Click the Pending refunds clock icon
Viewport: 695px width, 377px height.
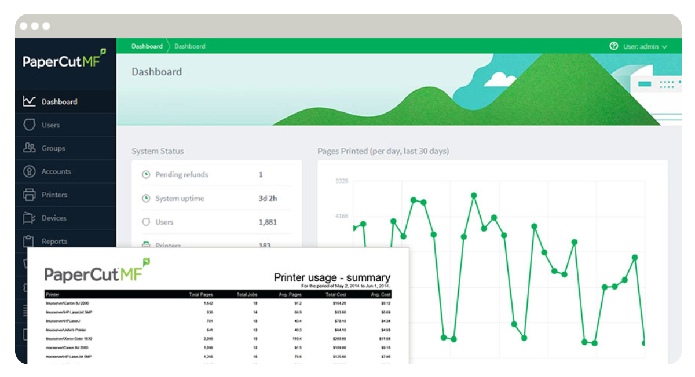pos(146,174)
